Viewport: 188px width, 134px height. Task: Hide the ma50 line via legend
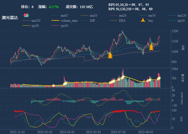(x=143, y=16)
